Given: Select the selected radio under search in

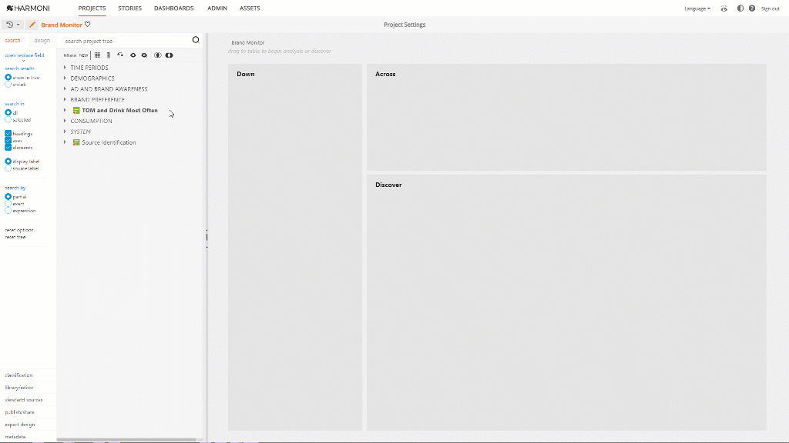Looking at the screenshot, I should [8, 119].
